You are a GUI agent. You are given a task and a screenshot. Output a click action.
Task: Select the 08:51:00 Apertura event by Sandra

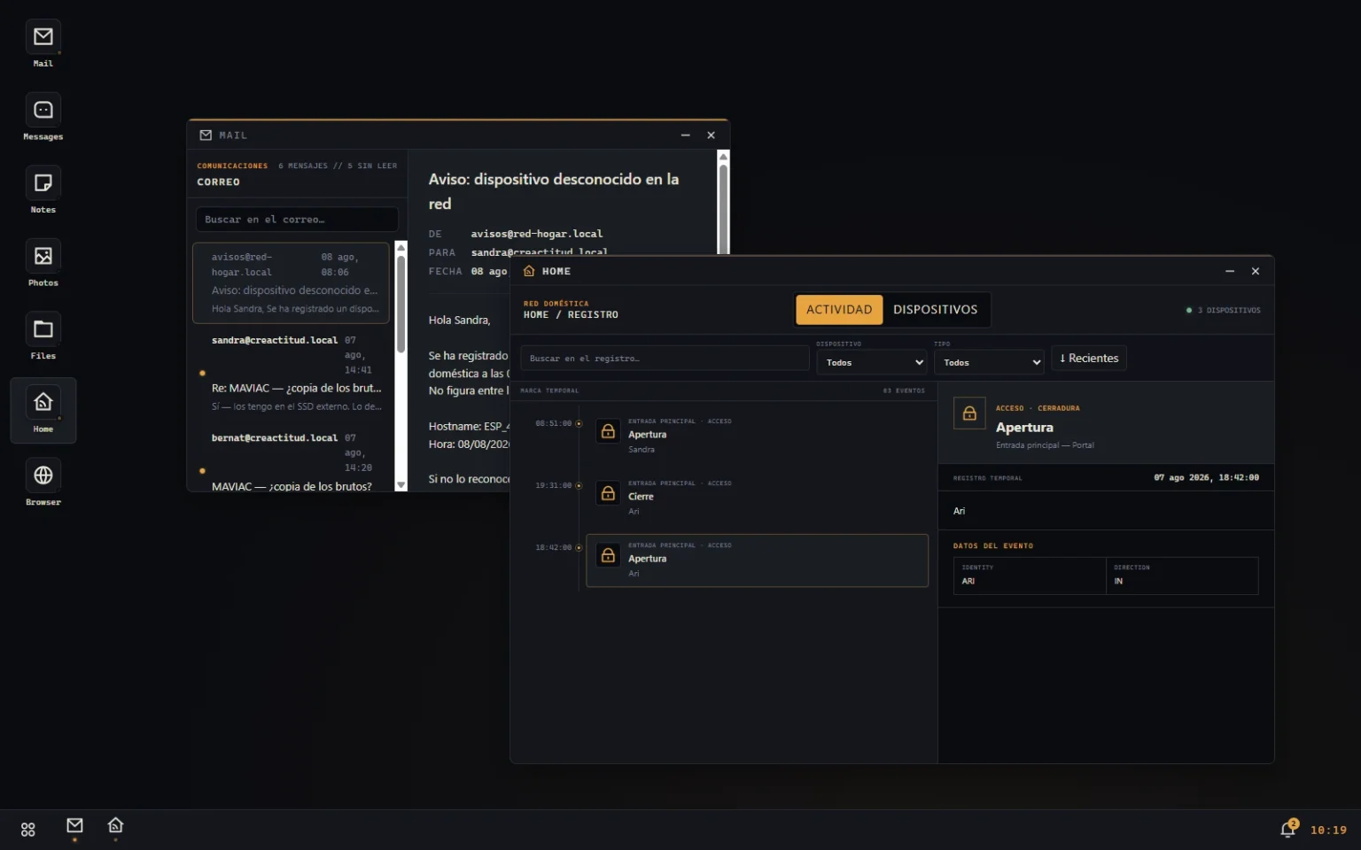tap(758, 436)
